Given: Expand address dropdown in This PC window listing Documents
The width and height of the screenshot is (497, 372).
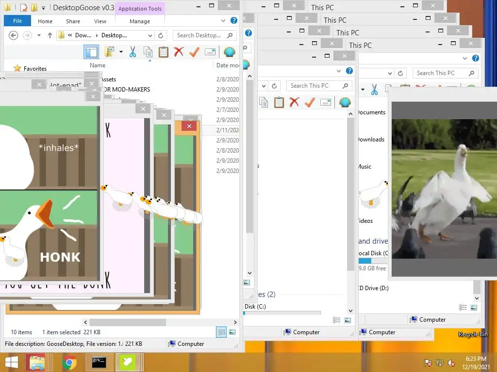Looking at the screenshot, I should (390, 74).
